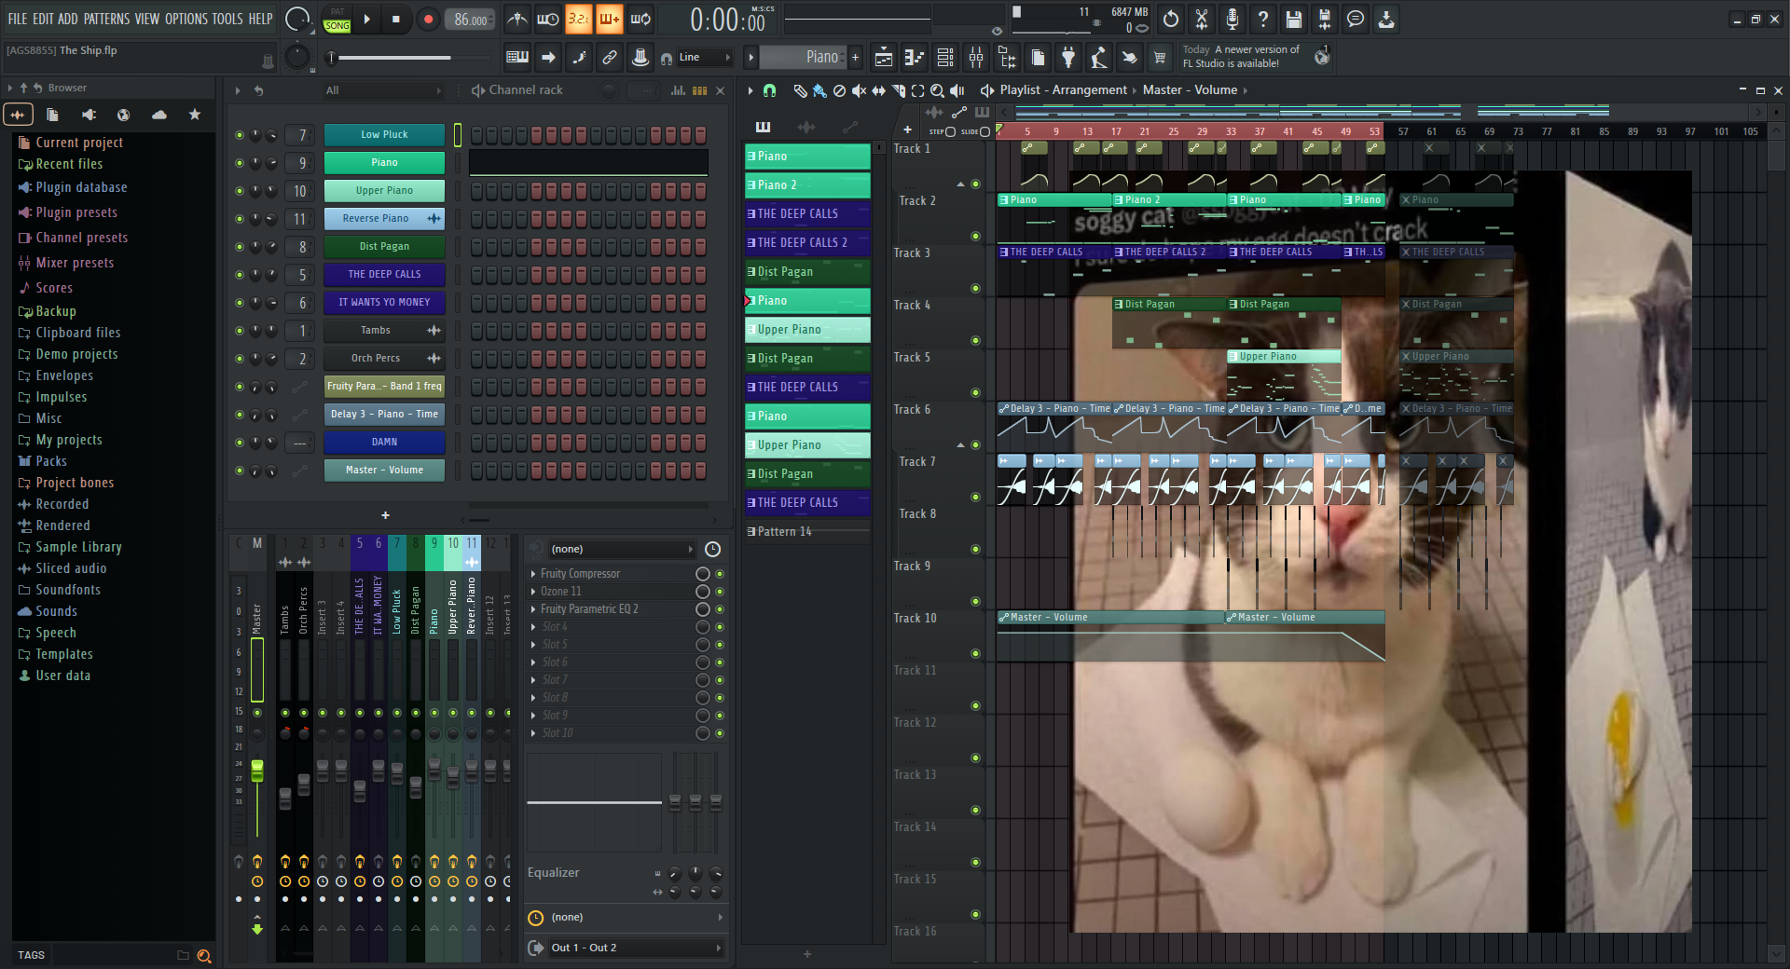Select the playlist zoom tool
Screen dimensions: 1790x969
(x=937, y=90)
